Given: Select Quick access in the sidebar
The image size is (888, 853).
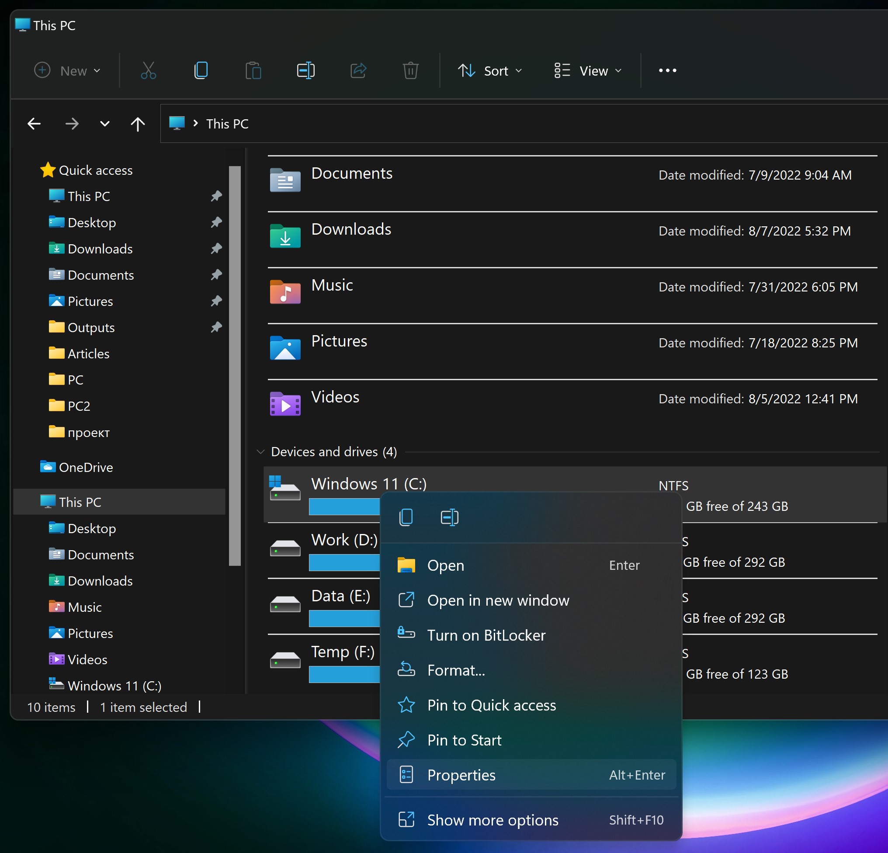Looking at the screenshot, I should coord(86,170).
